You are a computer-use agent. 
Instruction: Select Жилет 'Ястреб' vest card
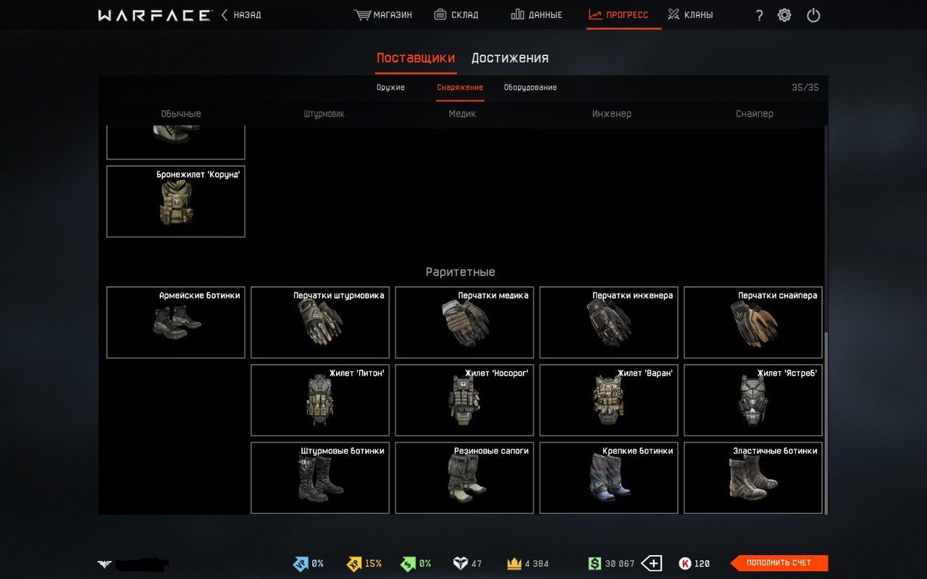point(753,400)
